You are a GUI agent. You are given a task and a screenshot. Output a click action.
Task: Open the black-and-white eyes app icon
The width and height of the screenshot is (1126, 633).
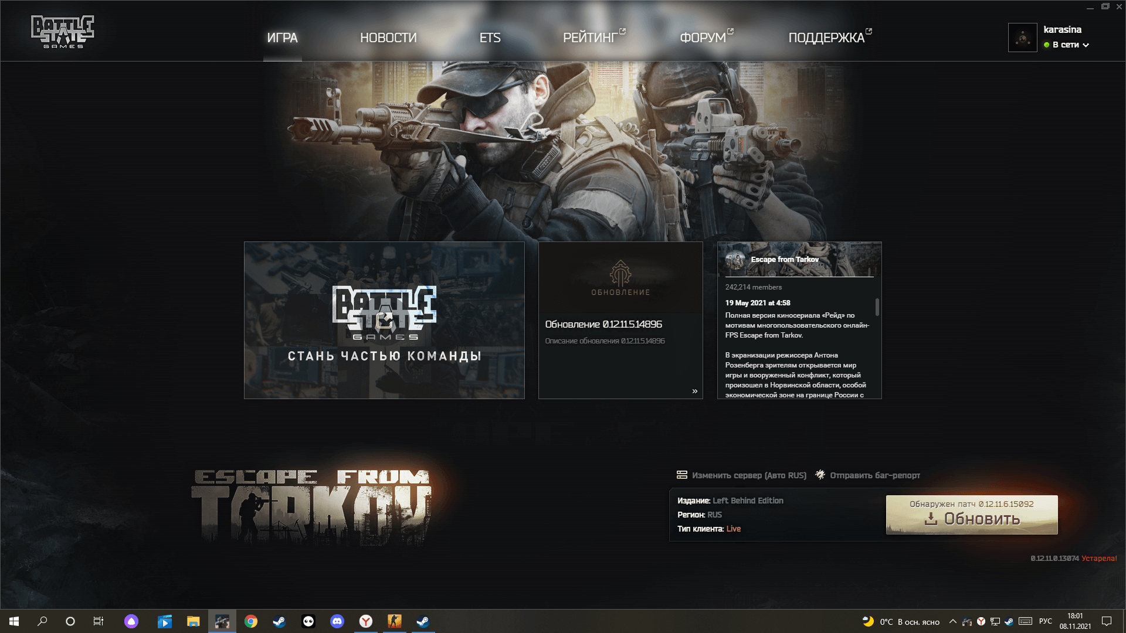pyautogui.click(x=308, y=621)
